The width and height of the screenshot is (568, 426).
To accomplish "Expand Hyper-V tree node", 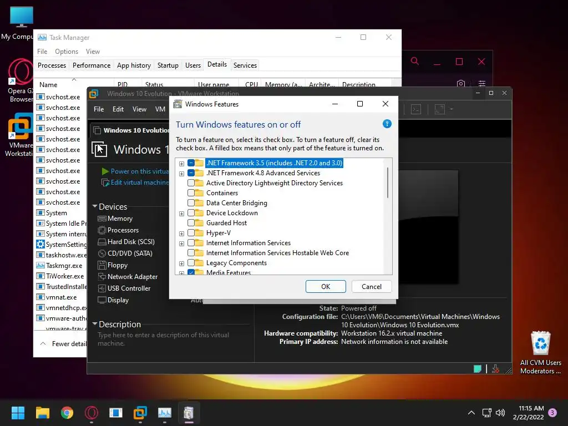I will point(181,234).
